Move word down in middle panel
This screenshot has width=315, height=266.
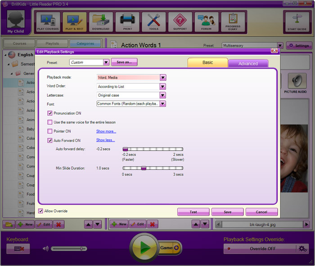click(x=205, y=224)
